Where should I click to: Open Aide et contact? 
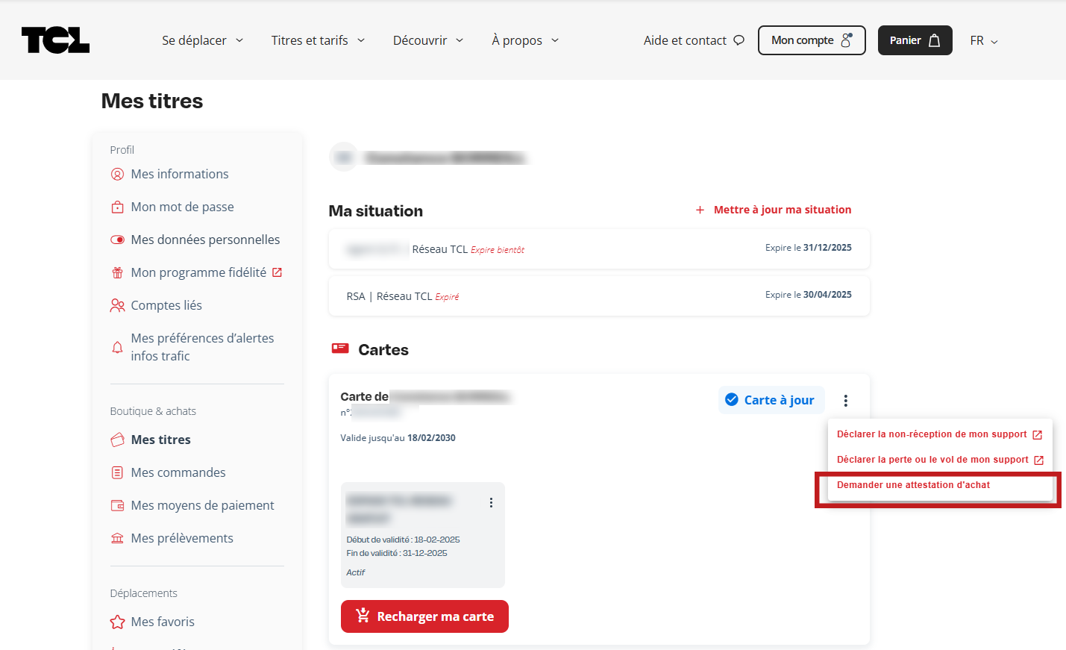point(694,40)
